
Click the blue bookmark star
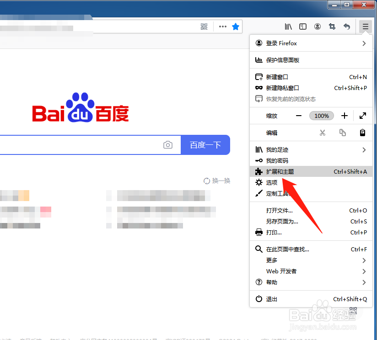[236, 27]
